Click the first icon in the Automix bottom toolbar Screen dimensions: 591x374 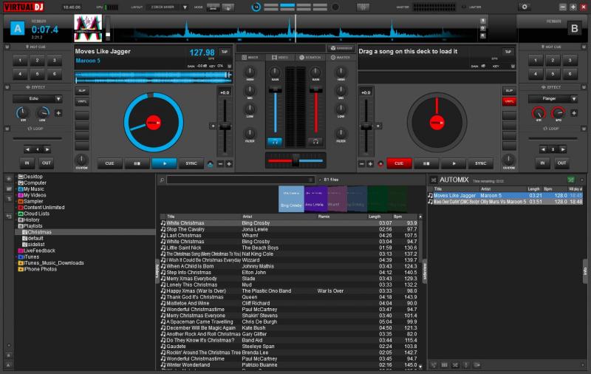tap(434, 365)
